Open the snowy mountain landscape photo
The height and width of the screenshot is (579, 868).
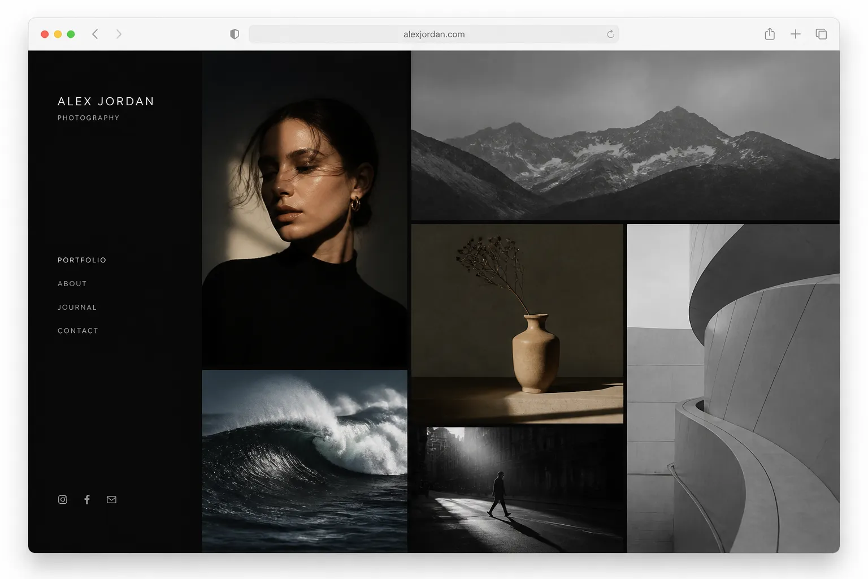[x=625, y=135]
